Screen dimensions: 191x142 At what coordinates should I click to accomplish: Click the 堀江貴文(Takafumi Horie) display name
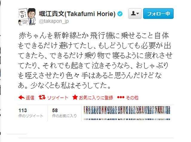point(77,14)
